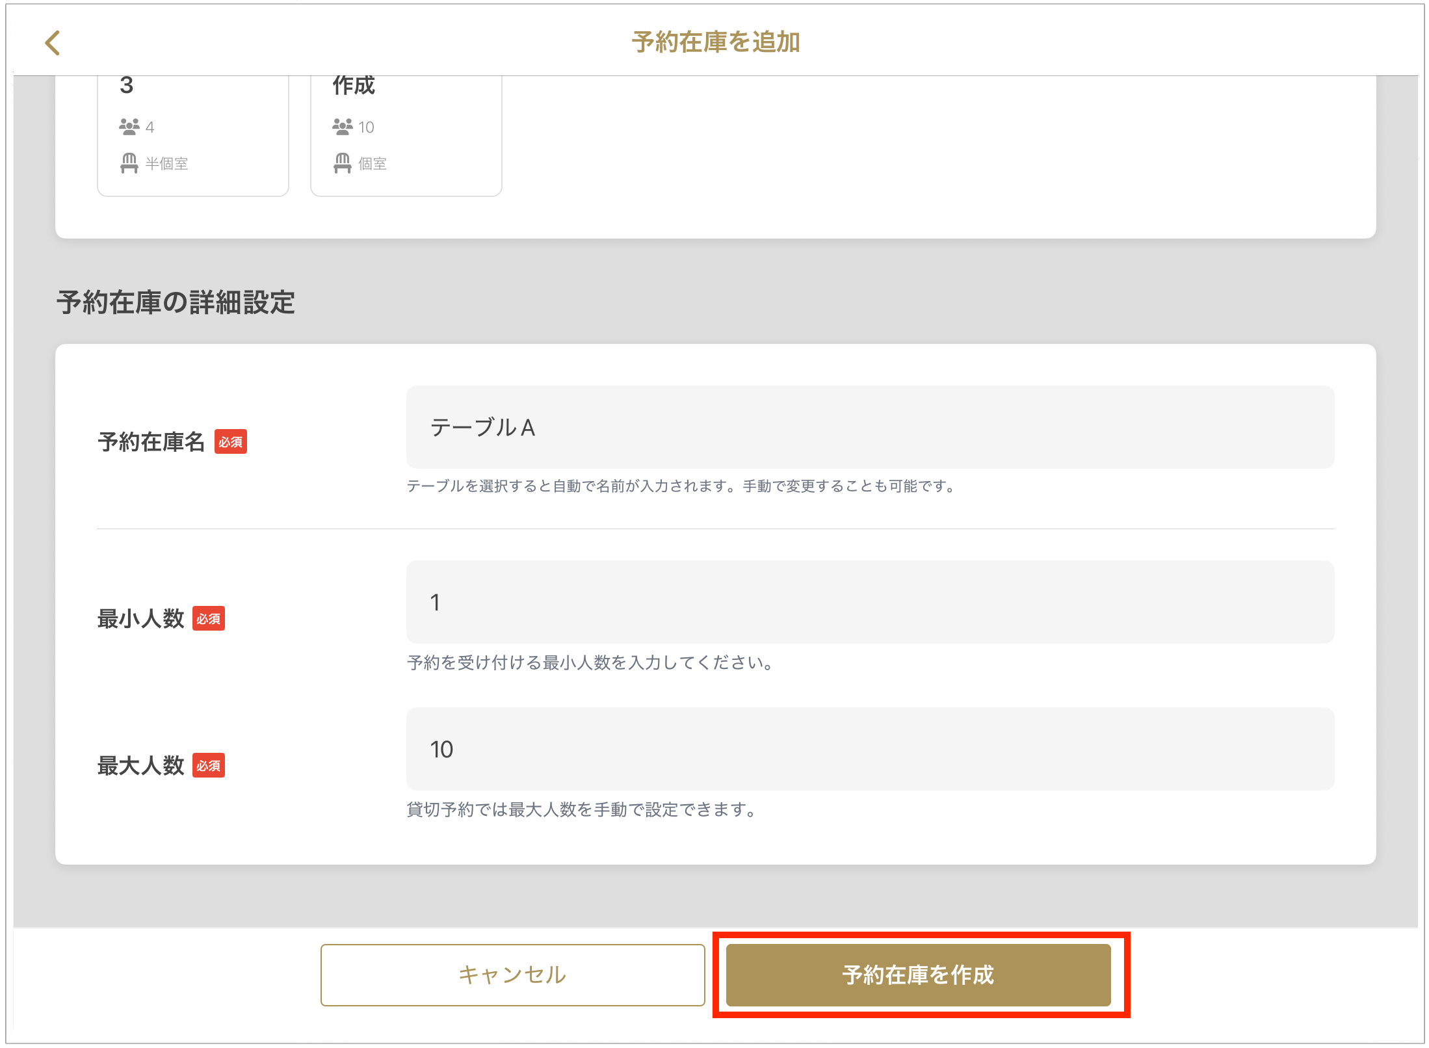
Task: Click red 必須 badge beside 最小人数
Action: (x=209, y=619)
